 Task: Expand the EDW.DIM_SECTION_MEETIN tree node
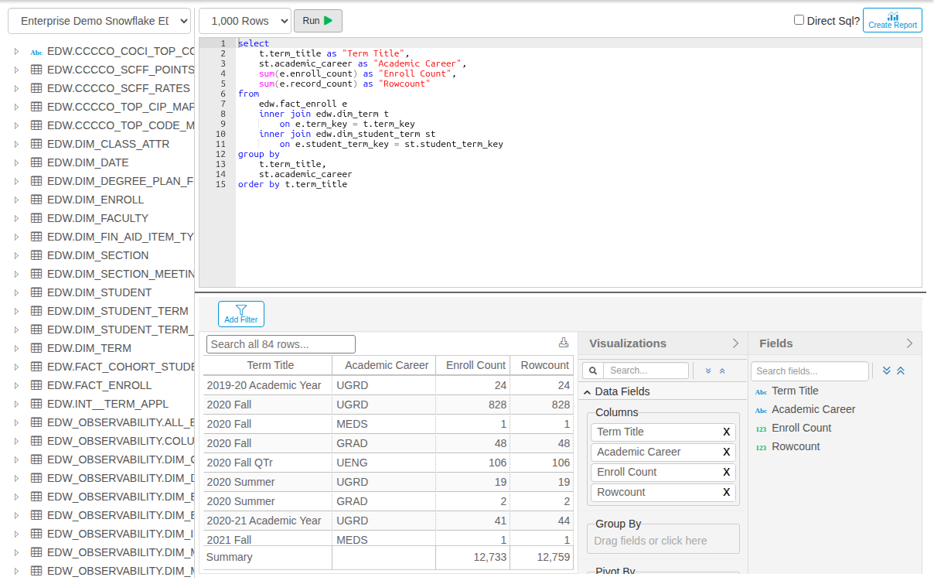pos(15,274)
